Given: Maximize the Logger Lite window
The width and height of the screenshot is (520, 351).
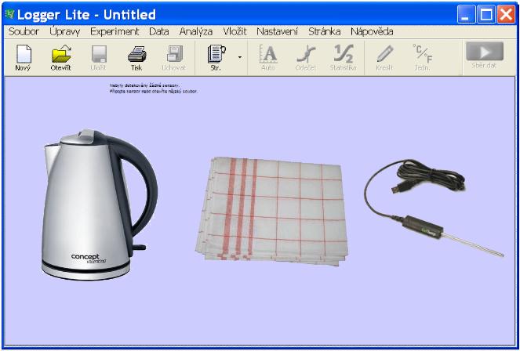Looking at the screenshot, I should coord(486,14).
